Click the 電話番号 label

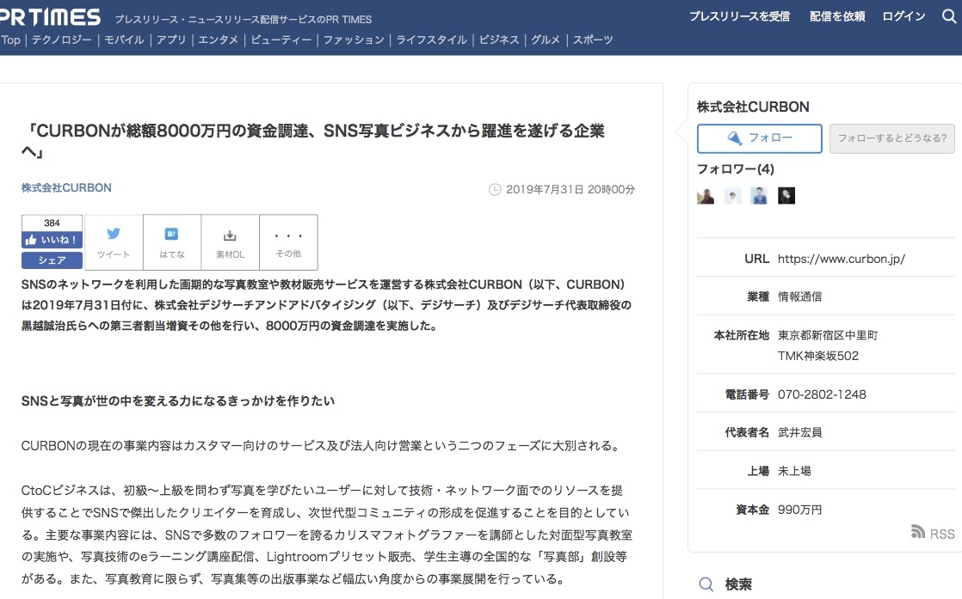click(x=747, y=394)
